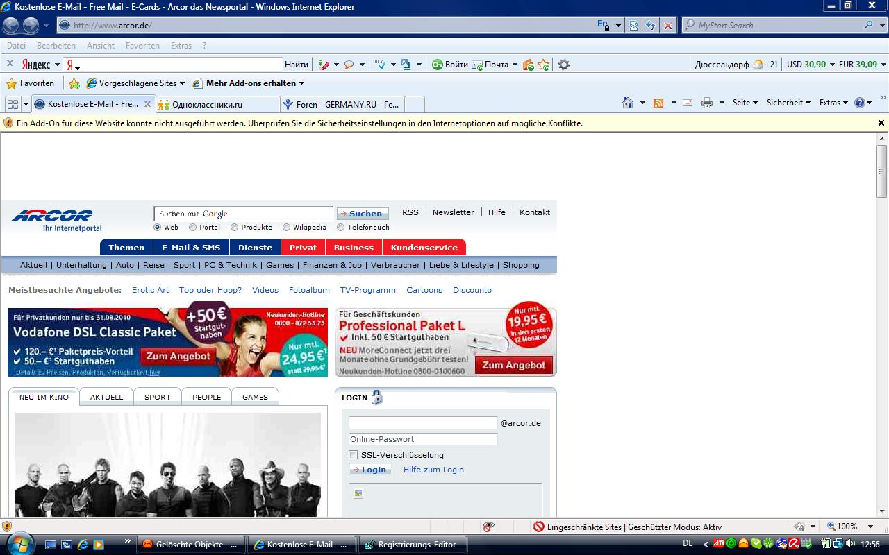The image size is (889, 555).
Task: Go back with the browser Back arrow
Action: [10, 26]
